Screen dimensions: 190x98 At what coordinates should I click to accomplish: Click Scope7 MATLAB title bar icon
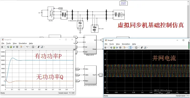coord(106,40)
